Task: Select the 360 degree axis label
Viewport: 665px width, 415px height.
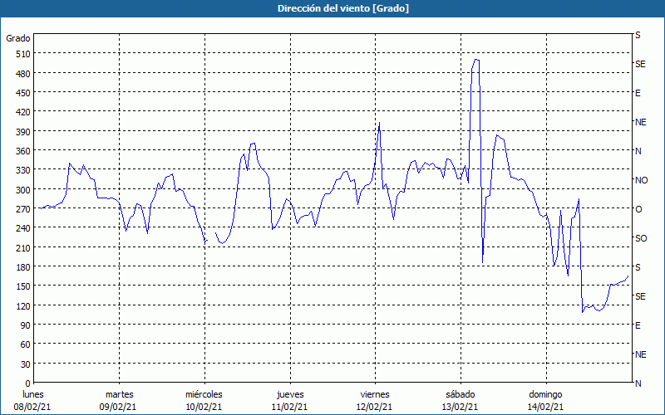Action: coord(23,151)
